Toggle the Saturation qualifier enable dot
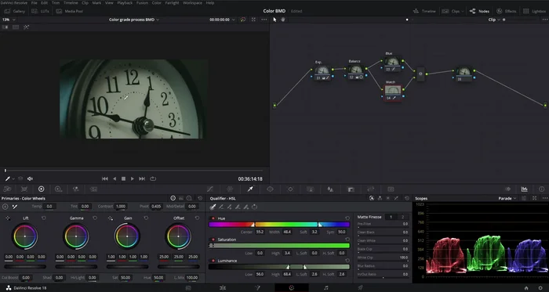This screenshot has width=549, height=292. 213,240
